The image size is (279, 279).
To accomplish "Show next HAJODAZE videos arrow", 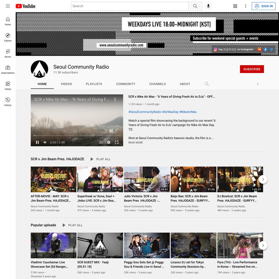I will (263, 179).
